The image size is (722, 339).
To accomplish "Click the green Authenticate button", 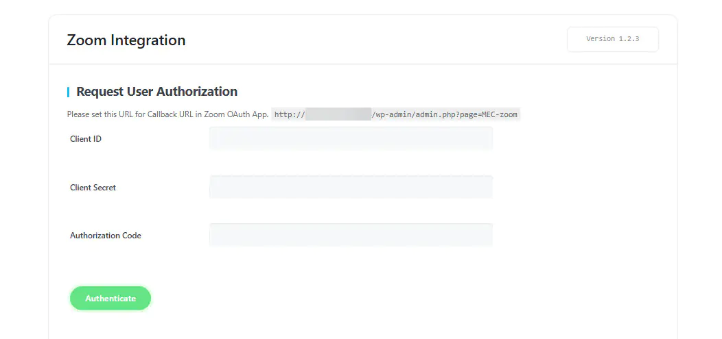I will (x=110, y=299).
